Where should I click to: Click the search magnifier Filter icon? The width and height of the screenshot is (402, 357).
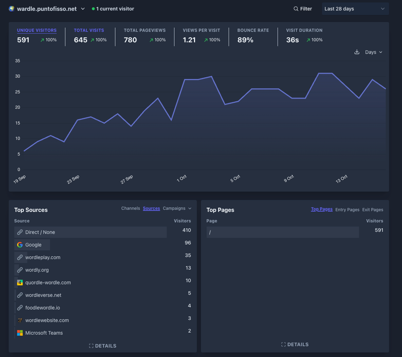296,9
